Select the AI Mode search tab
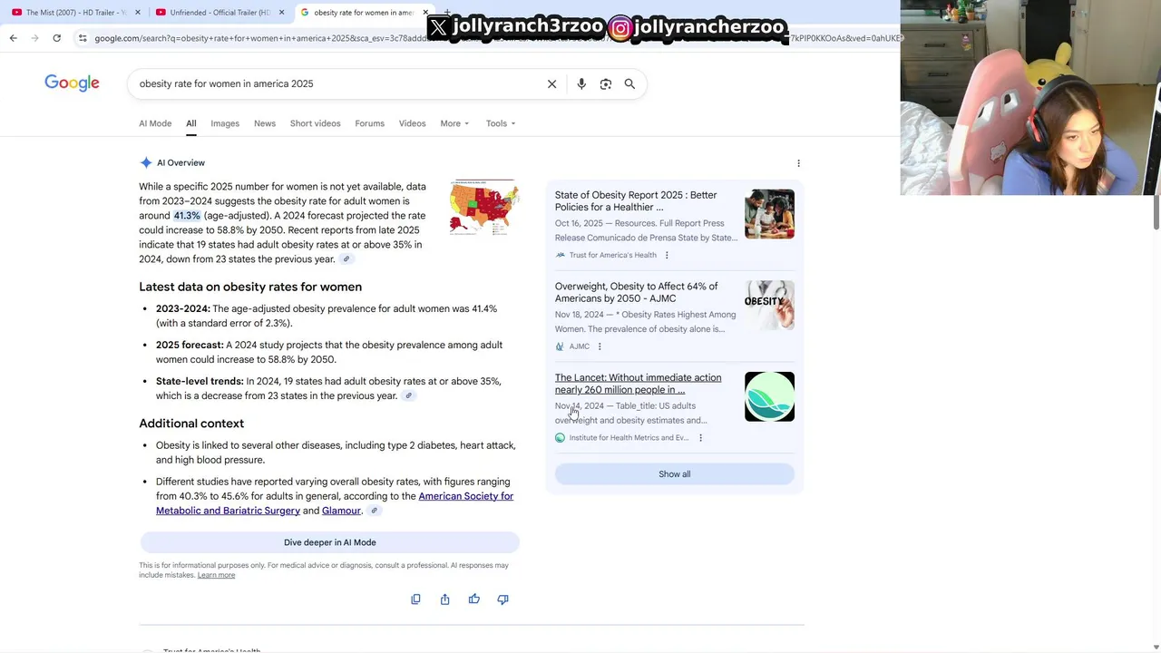Viewport: 1161px width, 653px height. [155, 123]
